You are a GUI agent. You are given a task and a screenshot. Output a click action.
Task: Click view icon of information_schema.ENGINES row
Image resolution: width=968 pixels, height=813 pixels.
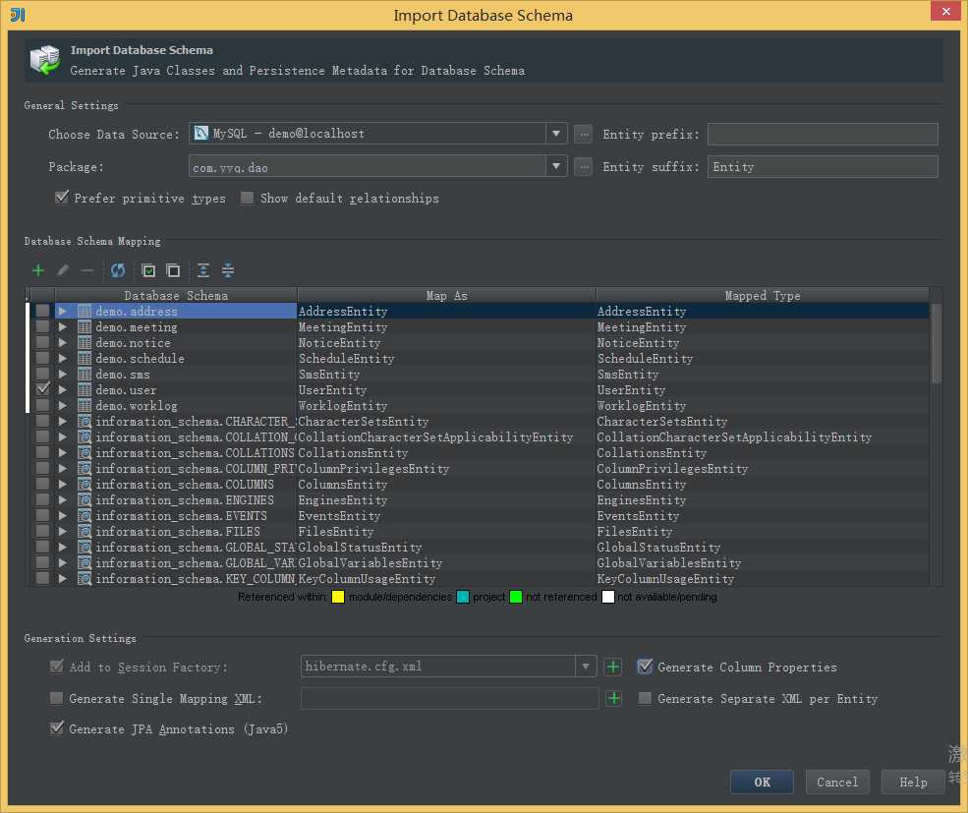point(85,499)
